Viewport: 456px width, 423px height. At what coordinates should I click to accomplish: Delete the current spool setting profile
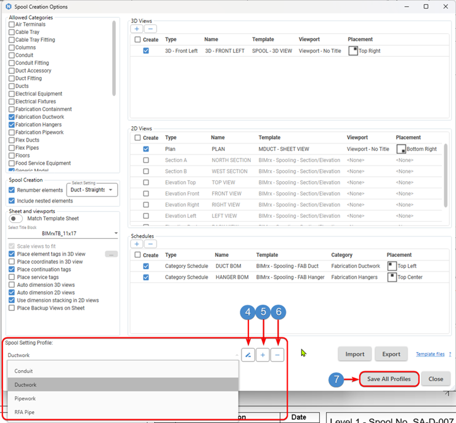[277, 355]
